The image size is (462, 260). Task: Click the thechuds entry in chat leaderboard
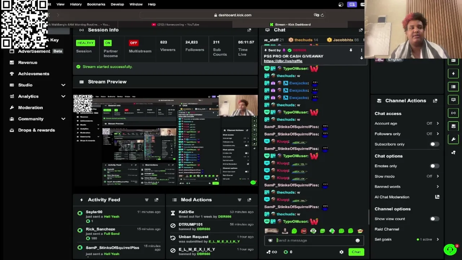[303, 40]
